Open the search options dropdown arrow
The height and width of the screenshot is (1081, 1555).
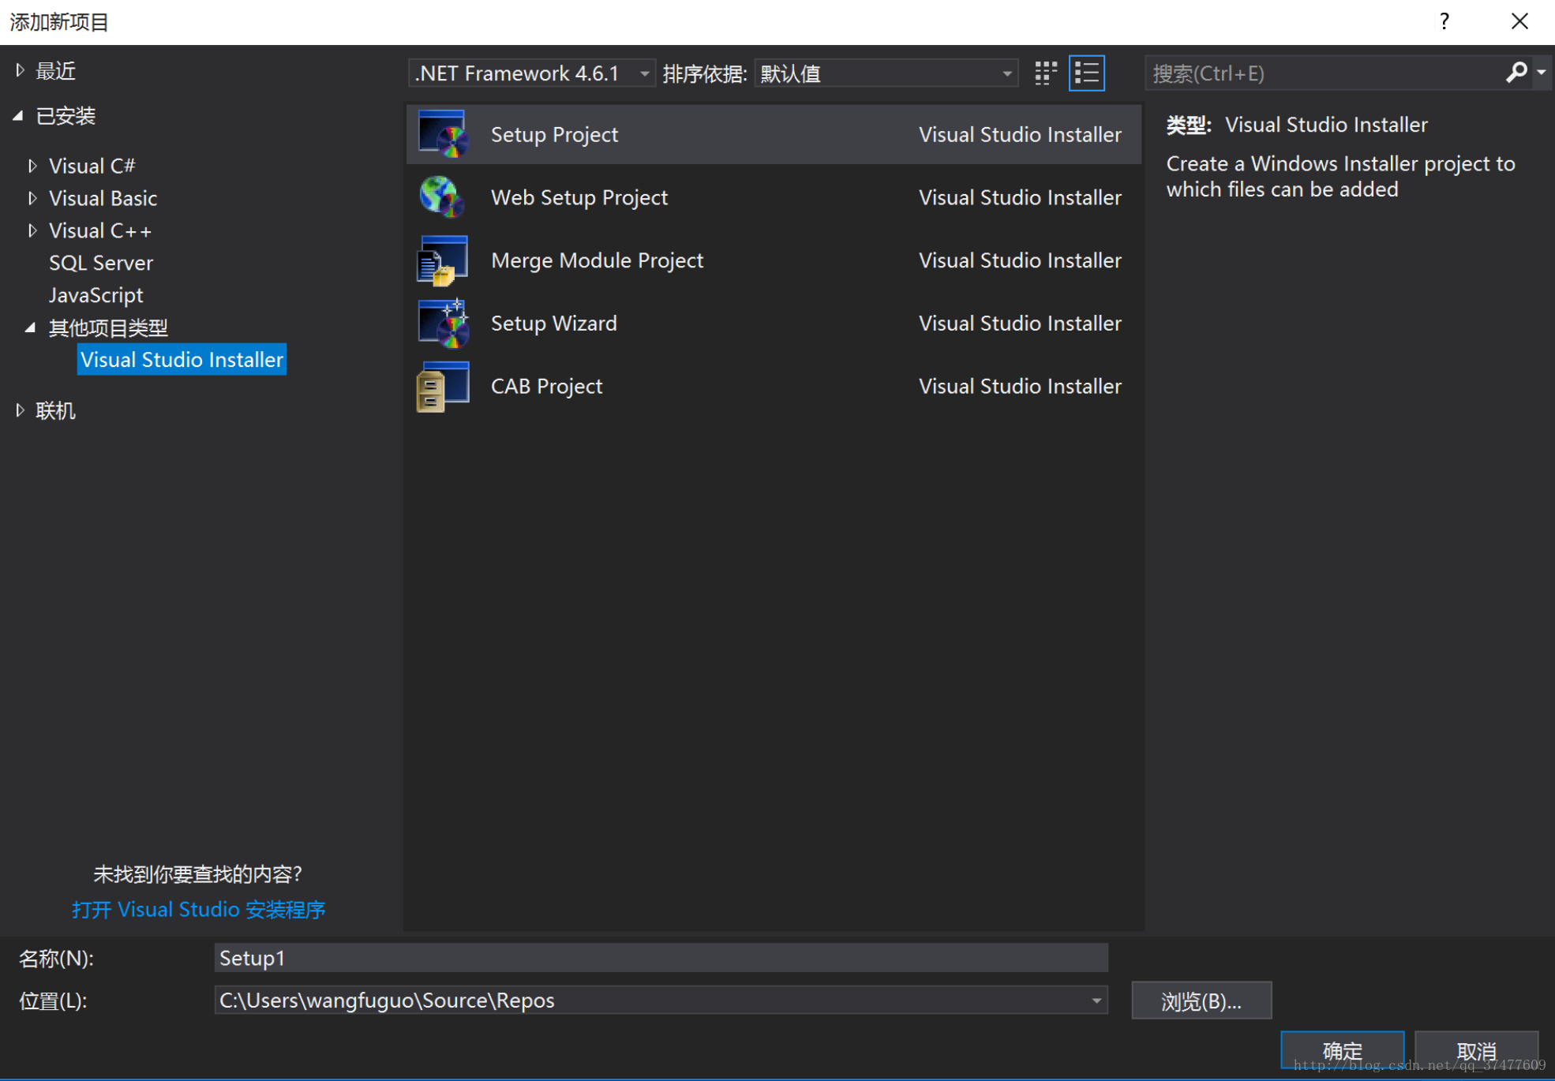1541,73
